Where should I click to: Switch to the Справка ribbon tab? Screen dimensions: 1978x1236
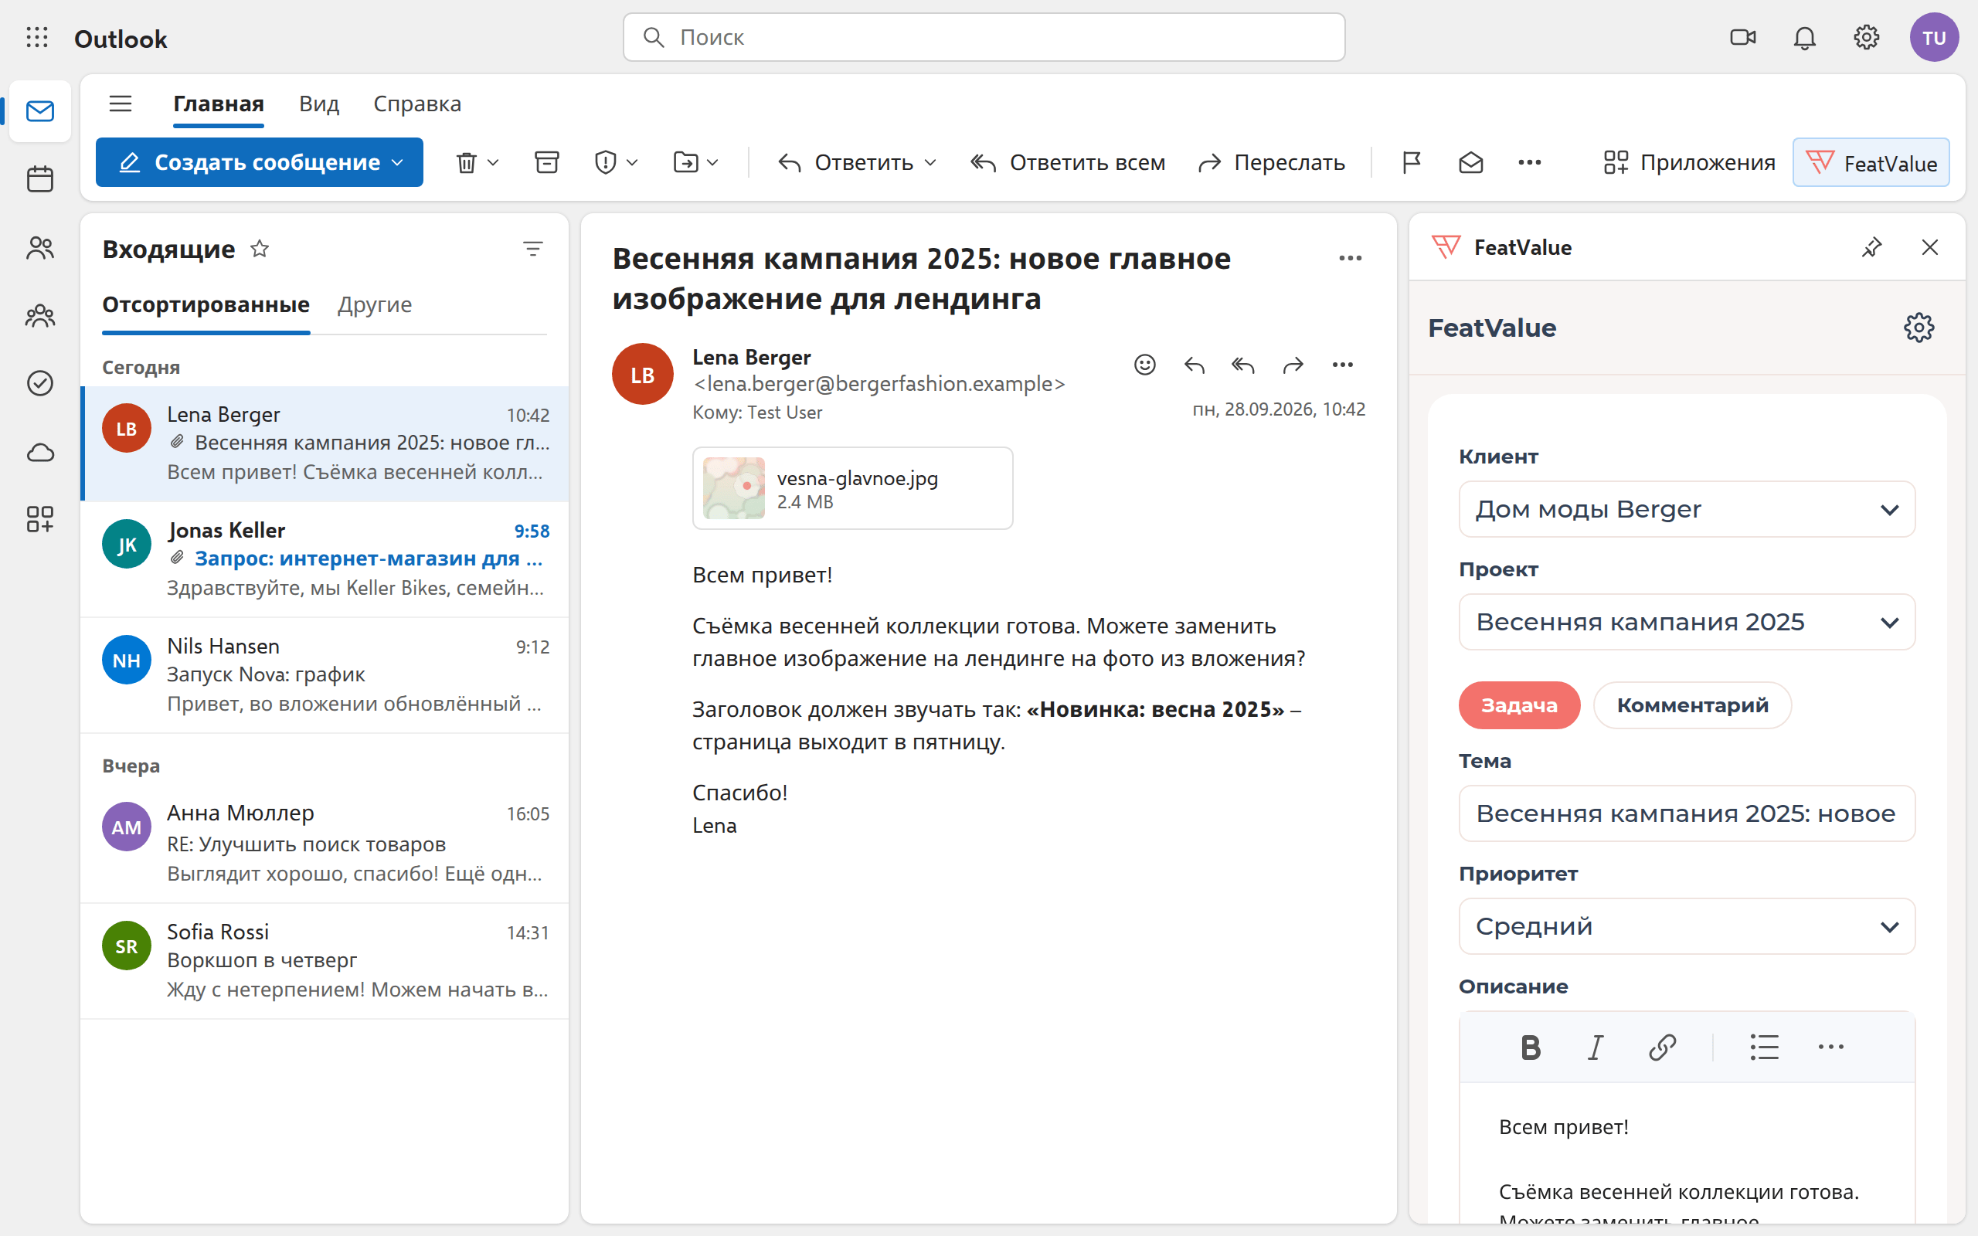coord(417,104)
